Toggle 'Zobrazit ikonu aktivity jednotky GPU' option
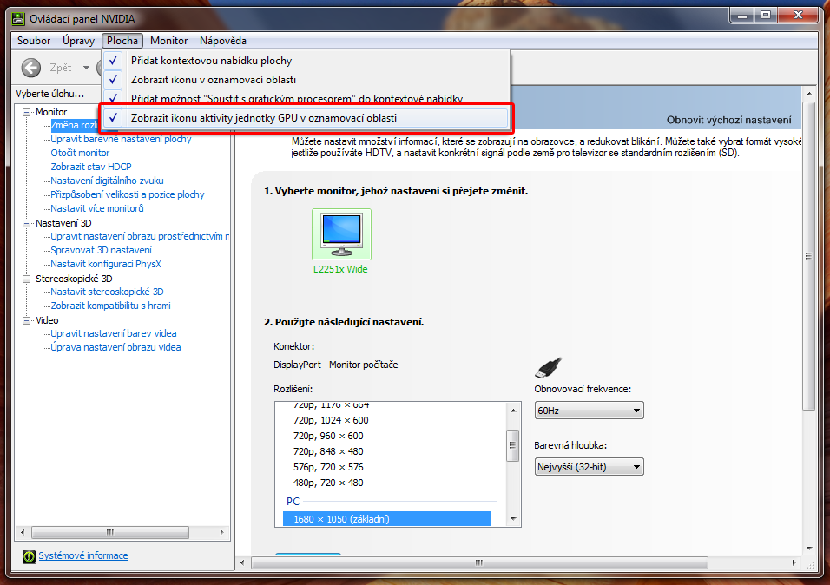This screenshot has height=585, width=830. click(307, 117)
